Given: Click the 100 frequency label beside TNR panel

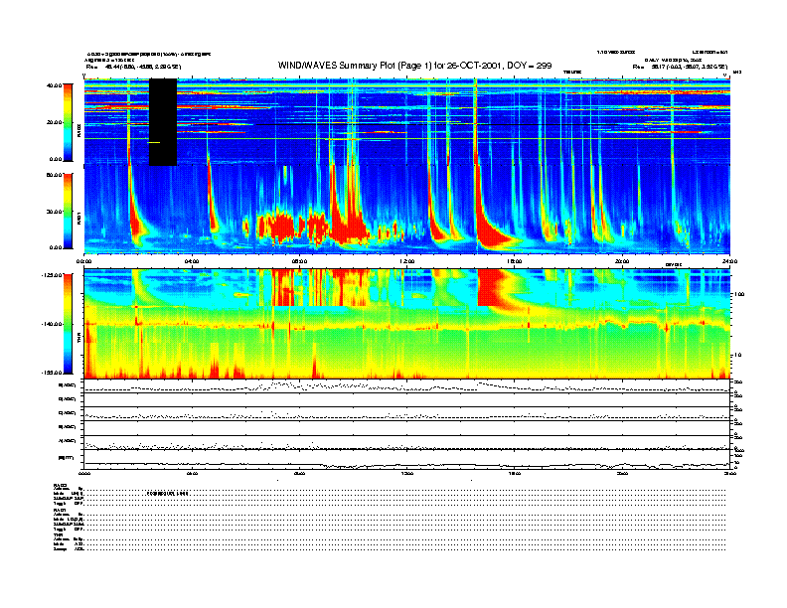Looking at the screenshot, I should [x=740, y=294].
